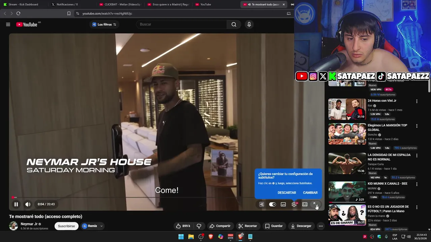The image size is (431, 242).
Task: Open the ESP LAA language selector
Action: tap(395, 237)
